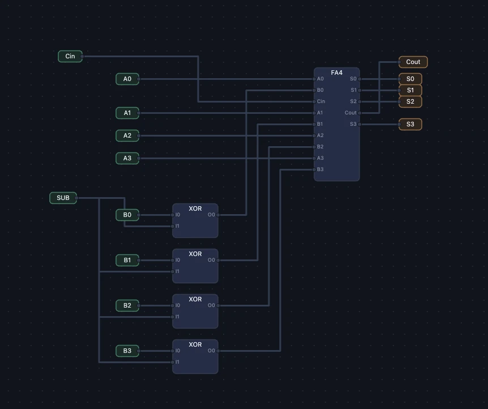
Task: Select the Cin input node
Action: pos(70,57)
